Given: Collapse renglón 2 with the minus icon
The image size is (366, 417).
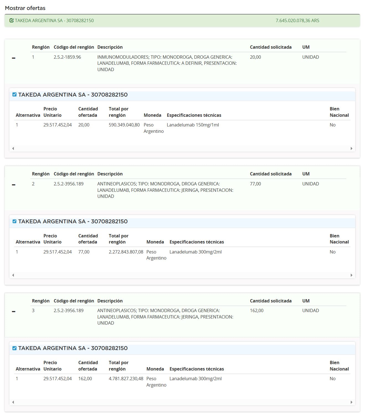Looking at the screenshot, I should click(x=14, y=185).
